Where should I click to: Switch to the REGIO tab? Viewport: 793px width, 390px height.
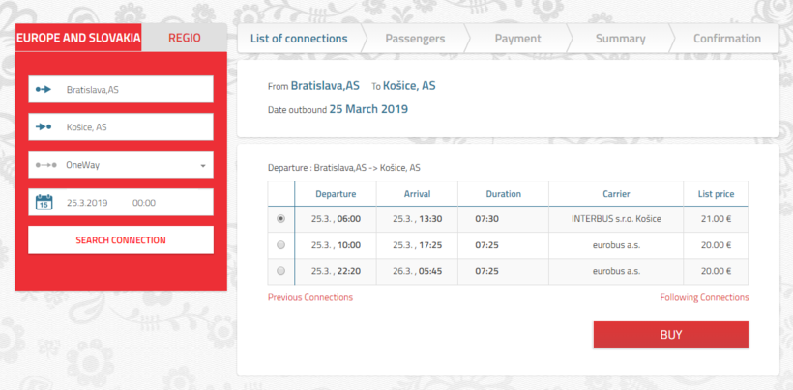pos(184,39)
